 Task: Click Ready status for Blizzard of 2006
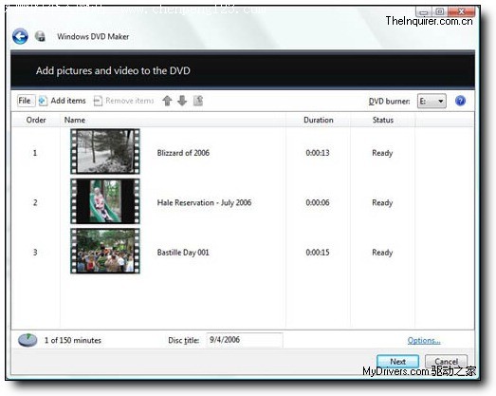pos(382,153)
